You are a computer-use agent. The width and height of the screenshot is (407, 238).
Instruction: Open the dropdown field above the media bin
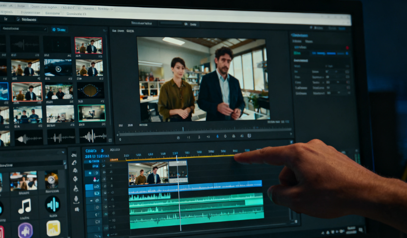(24, 29)
